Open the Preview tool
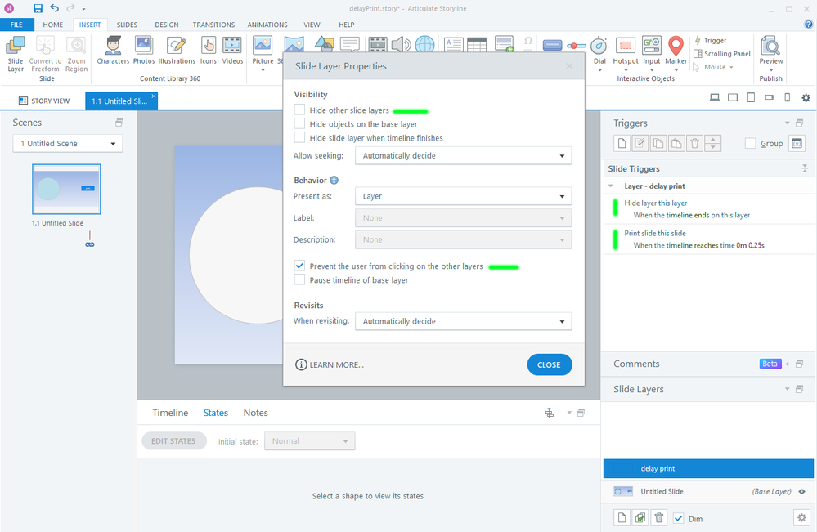This screenshot has width=817, height=532. 770,51
